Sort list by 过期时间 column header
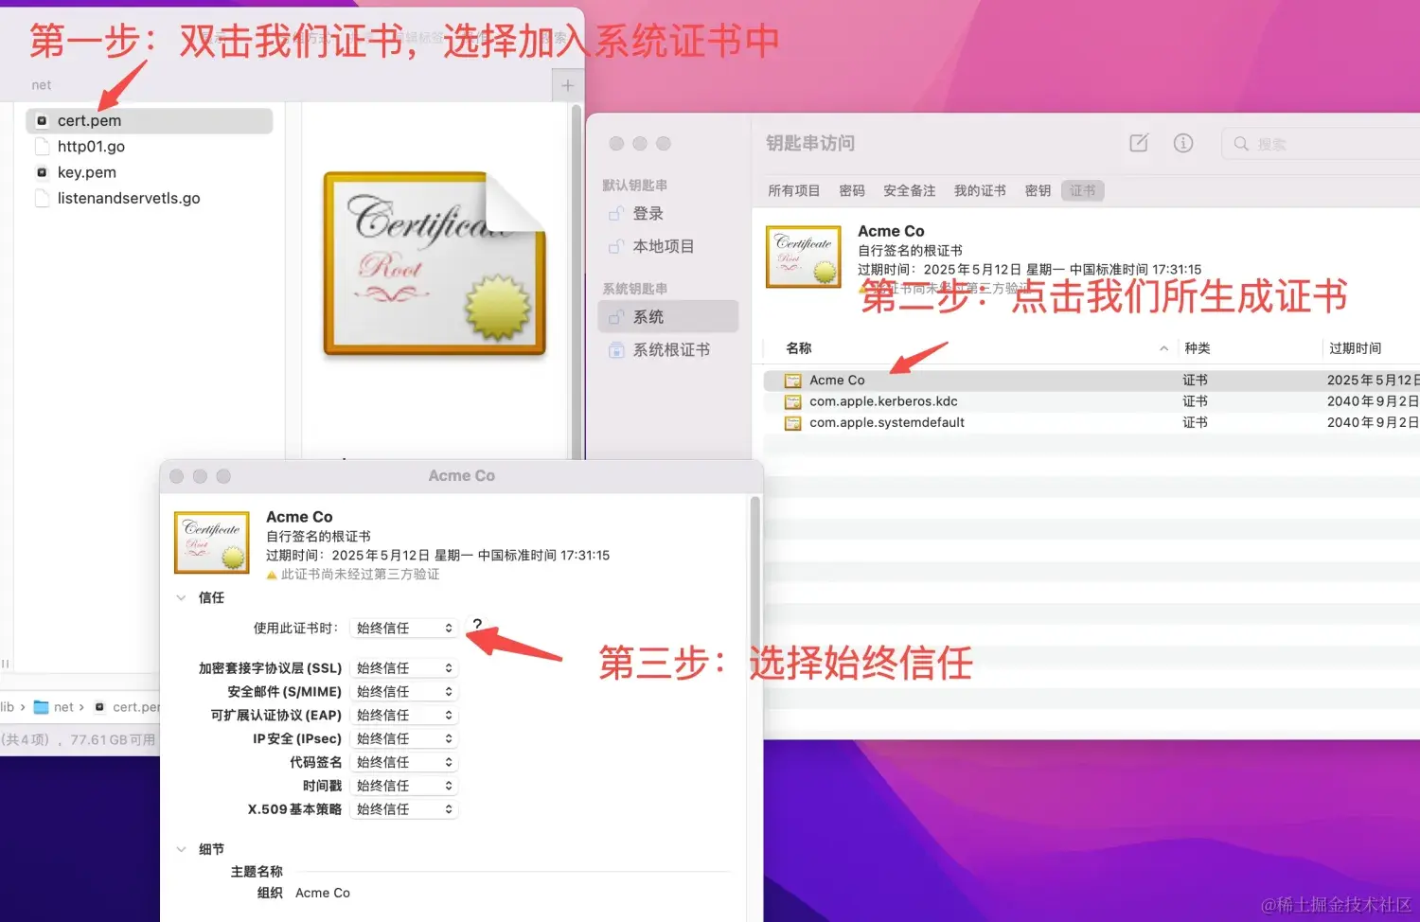 (1355, 348)
